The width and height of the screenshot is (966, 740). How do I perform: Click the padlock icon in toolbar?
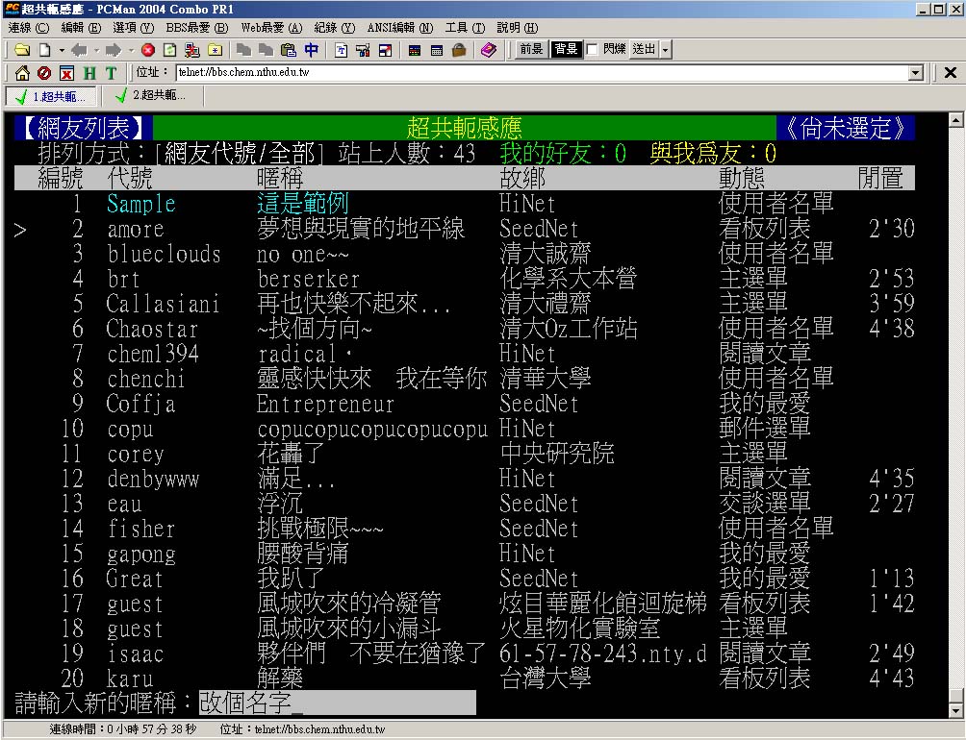point(459,50)
